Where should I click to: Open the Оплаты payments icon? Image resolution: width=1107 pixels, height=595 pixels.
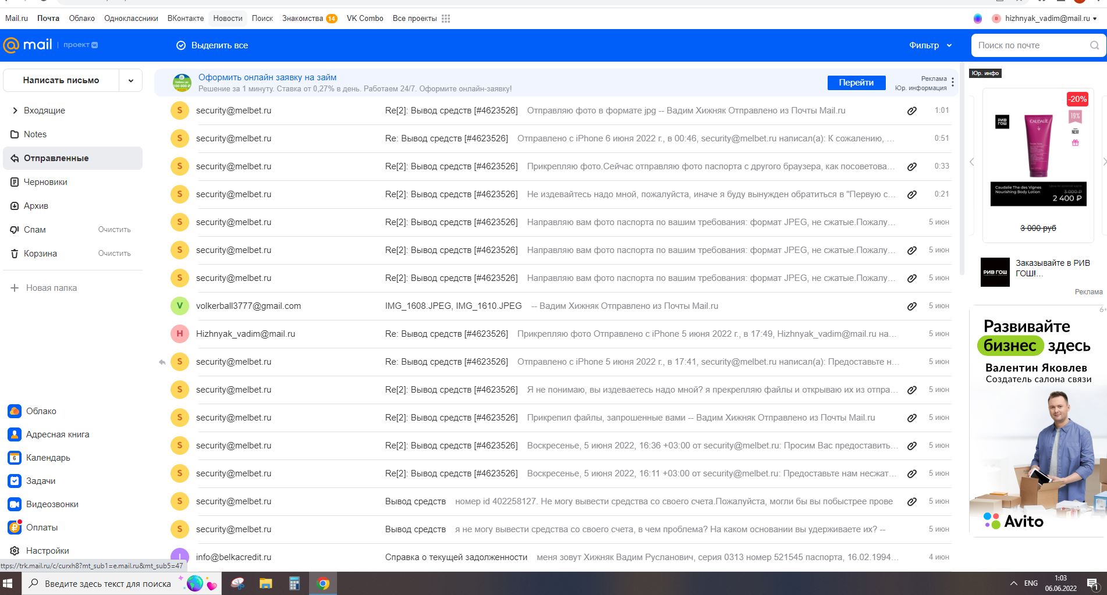(x=15, y=528)
